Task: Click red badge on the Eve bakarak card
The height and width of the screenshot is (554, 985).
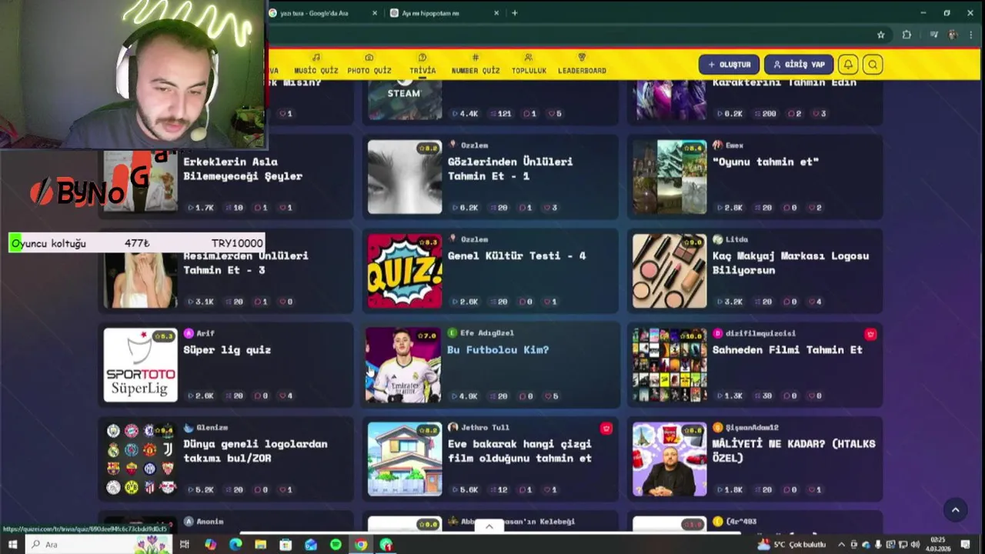Action: (606, 428)
